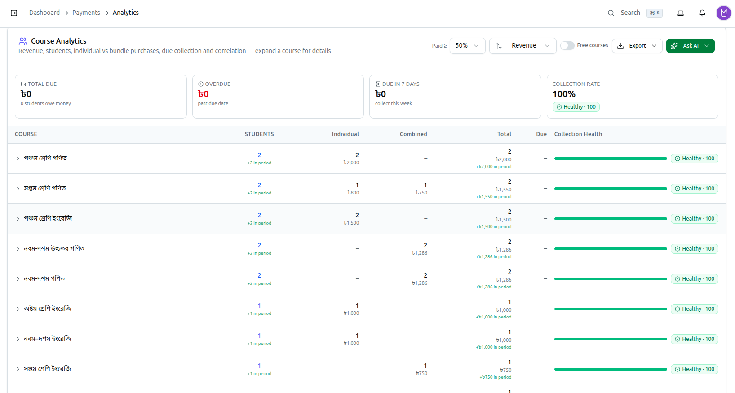Expand the পঞ্চম শ্রেণি গণিত course row

point(18,159)
